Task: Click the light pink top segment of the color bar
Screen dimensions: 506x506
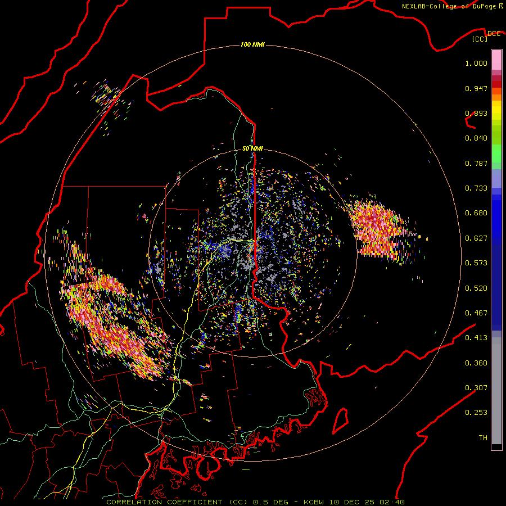Action: [496, 60]
